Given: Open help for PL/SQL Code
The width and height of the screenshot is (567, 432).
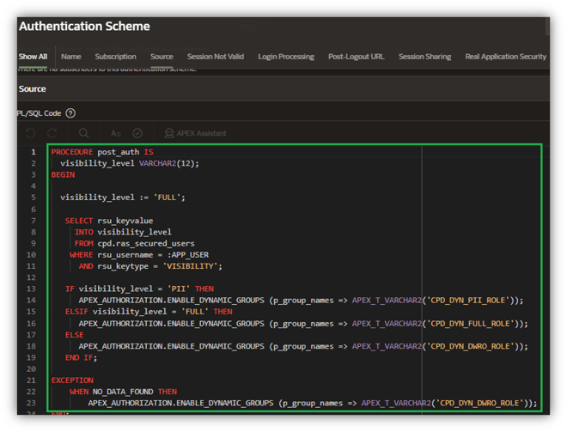Looking at the screenshot, I should 70,113.
